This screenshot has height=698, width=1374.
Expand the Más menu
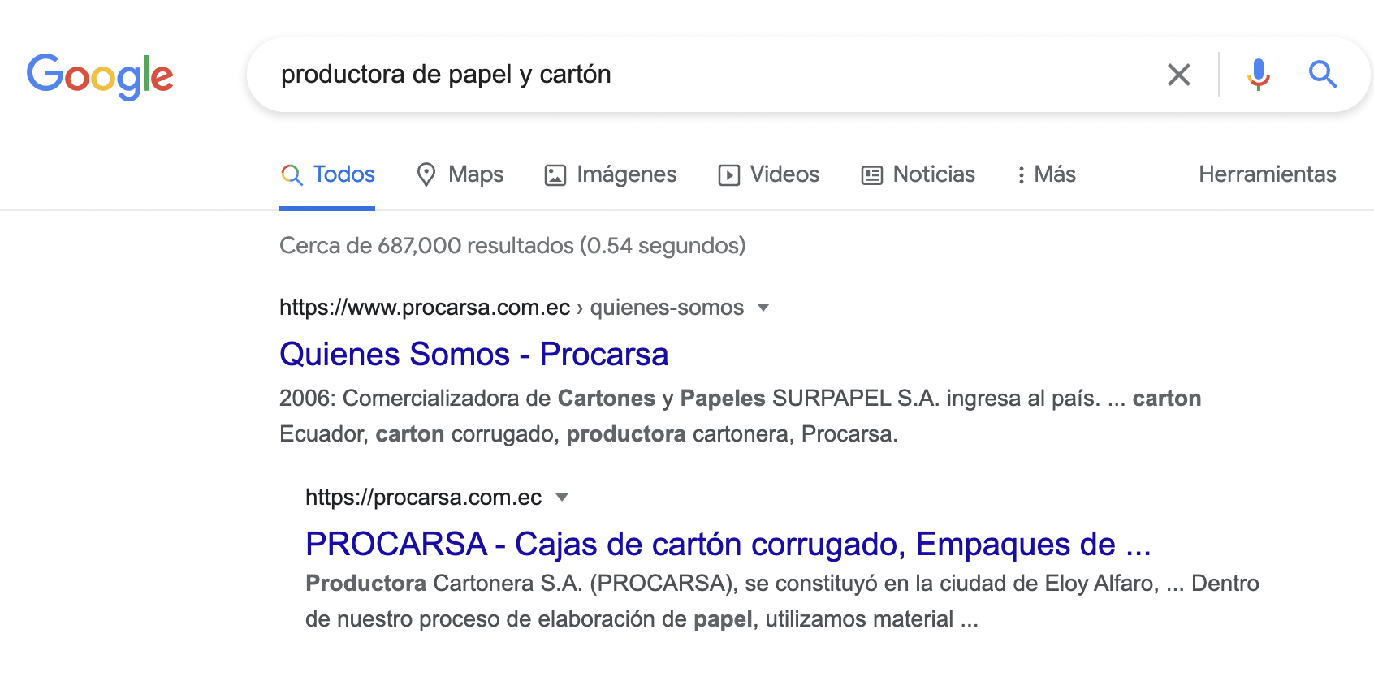[1046, 174]
